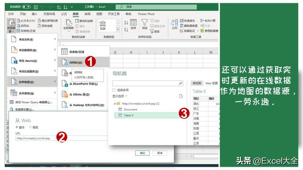The image size is (303, 170).
Task: Choose 自表格/区域 in the submenu
Action: point(84,51)
